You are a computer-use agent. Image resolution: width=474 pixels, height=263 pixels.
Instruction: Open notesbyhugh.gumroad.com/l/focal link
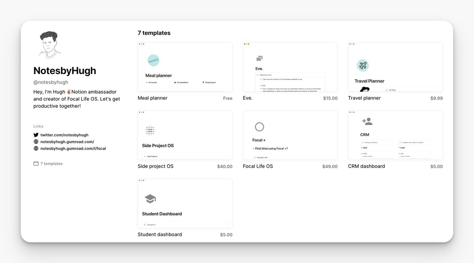tap(73, 148)
